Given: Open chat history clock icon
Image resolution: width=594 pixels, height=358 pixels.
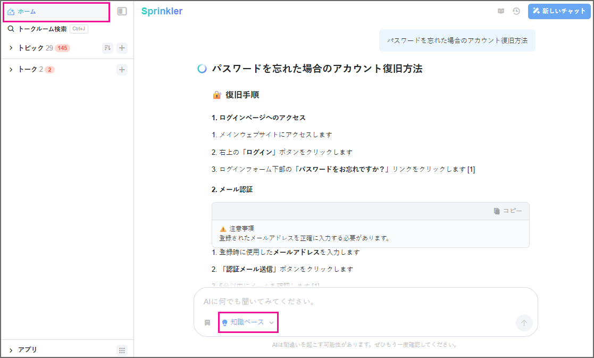Looking at the screenshot, I should [516, 11].
